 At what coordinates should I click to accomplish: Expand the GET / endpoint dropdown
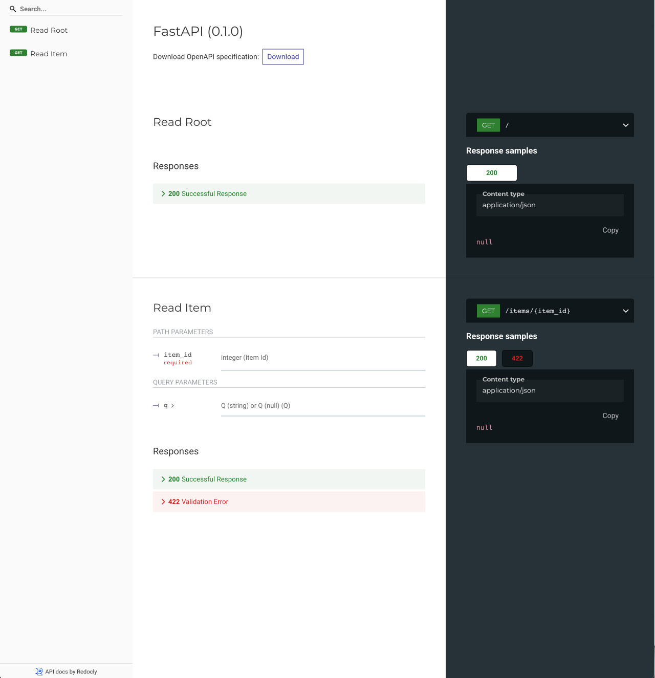point(550,125)
